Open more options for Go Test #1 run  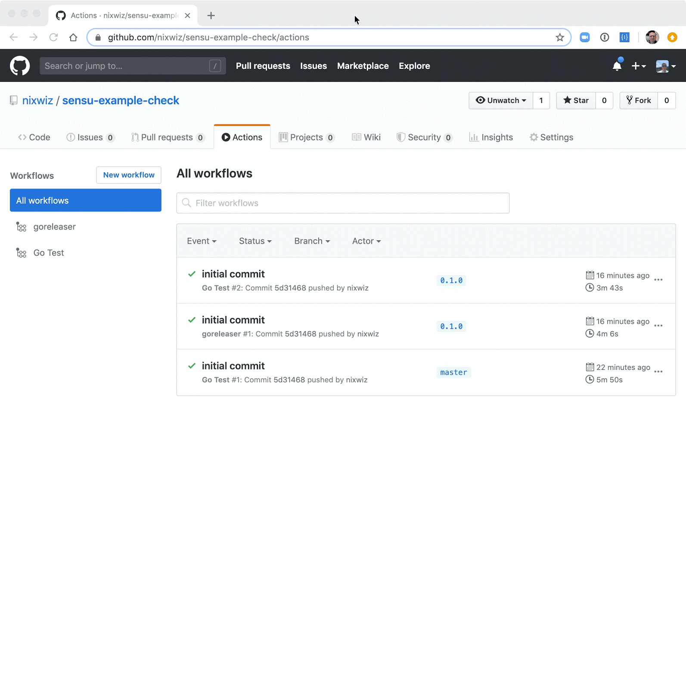coord(658,372)
